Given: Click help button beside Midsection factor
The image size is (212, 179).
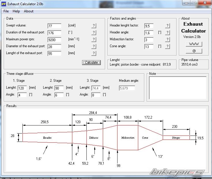Looking at the screenshot, I should pyautogui.click(x=167, y=39).
